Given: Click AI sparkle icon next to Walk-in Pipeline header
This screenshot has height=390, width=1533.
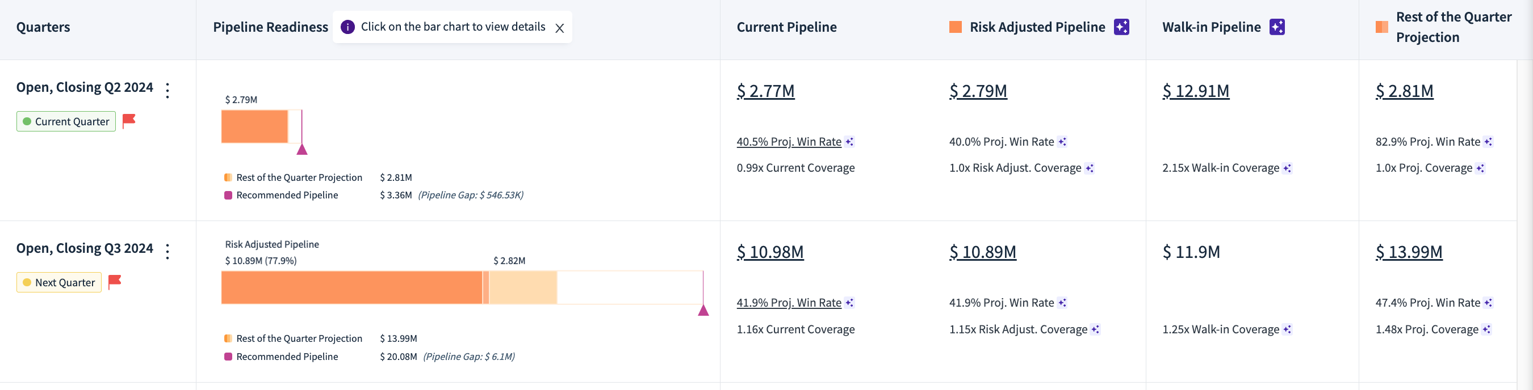Looking at the screenshot, I should tap(1277, 27).
